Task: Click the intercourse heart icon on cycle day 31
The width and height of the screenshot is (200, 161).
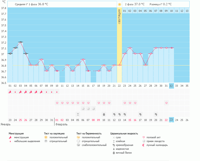Action: click(x=166, y=103)
